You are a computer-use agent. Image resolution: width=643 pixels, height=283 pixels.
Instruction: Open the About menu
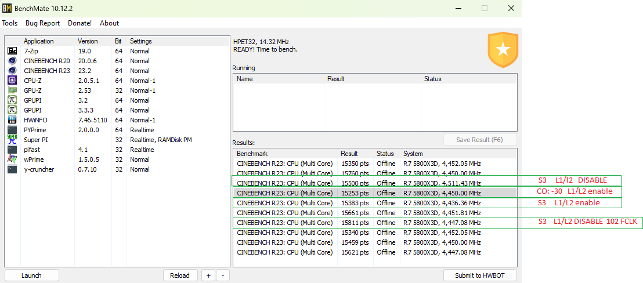coord(110,23)
